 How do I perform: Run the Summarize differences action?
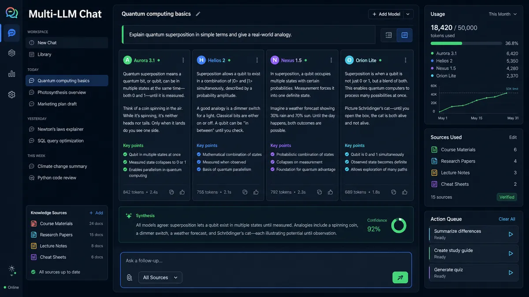510,235
